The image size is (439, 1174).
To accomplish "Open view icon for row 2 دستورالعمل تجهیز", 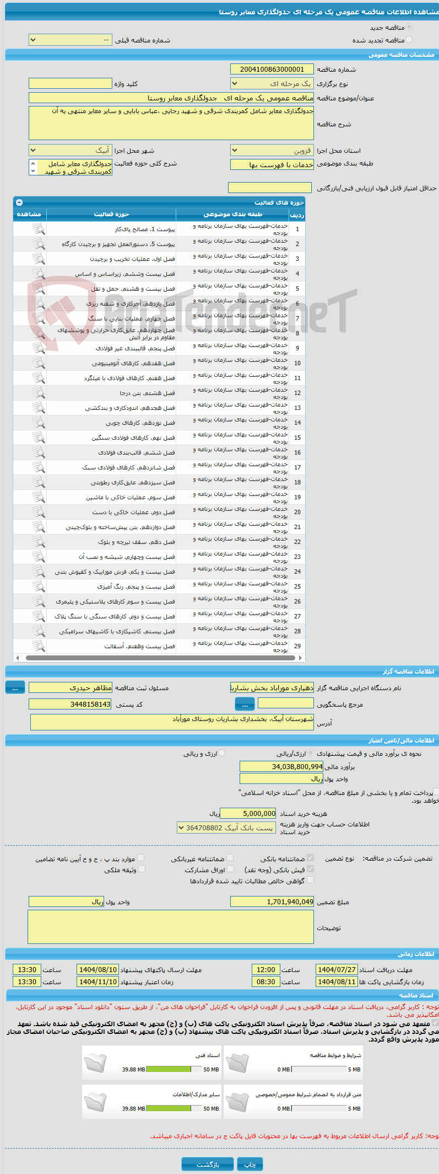I will (x=39, y=244).
